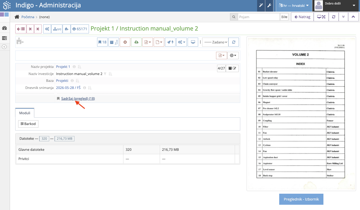Click the Indigo logo icon
360x210 pixels.
coord(7,5)
